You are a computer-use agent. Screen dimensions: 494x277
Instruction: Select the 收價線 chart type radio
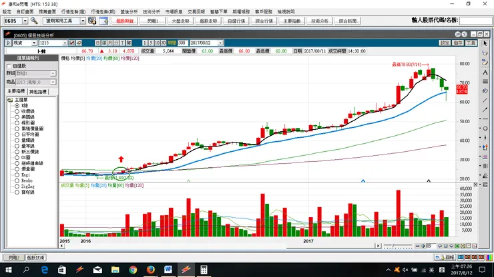[x=17, y=111]
